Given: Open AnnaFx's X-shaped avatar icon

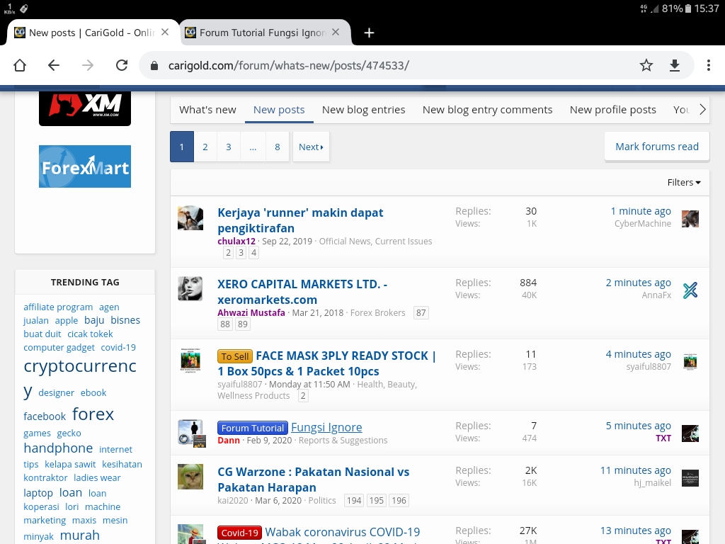Looking at the screenshot, I should (690, 290).
